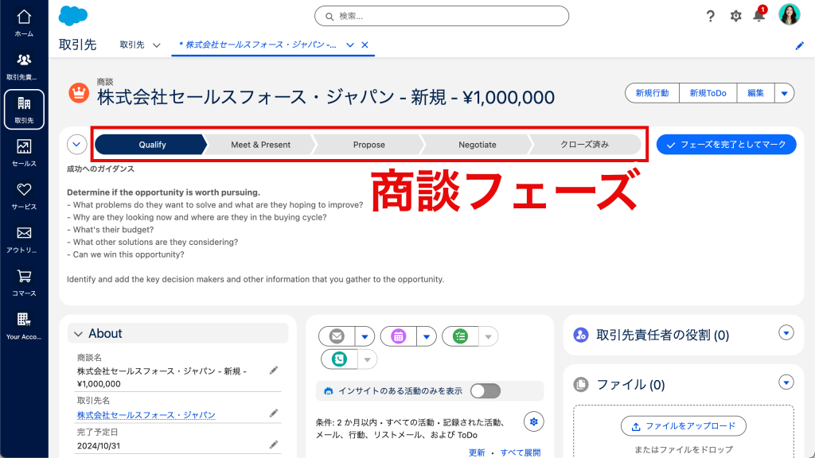This screenshot has height=458, width=815.
Task: Collapse the About section
Action: pyautogui.click(x=79, y=334)
